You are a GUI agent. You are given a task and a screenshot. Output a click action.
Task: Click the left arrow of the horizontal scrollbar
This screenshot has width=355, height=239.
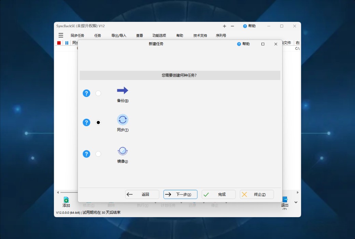click(x=57, y=192)
